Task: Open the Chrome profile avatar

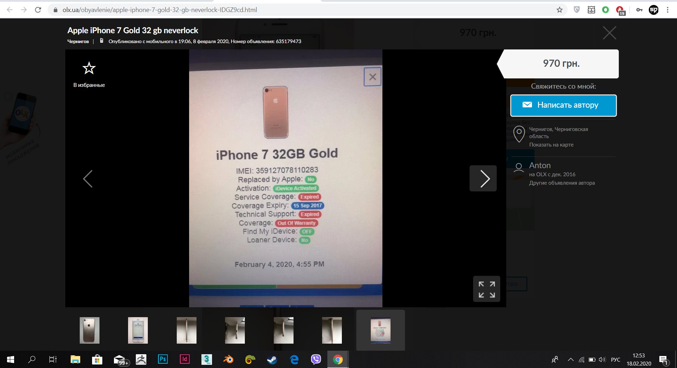Action: tap(654, 10)
